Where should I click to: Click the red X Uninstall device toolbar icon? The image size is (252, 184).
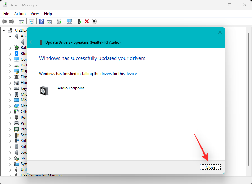point(87,21)
